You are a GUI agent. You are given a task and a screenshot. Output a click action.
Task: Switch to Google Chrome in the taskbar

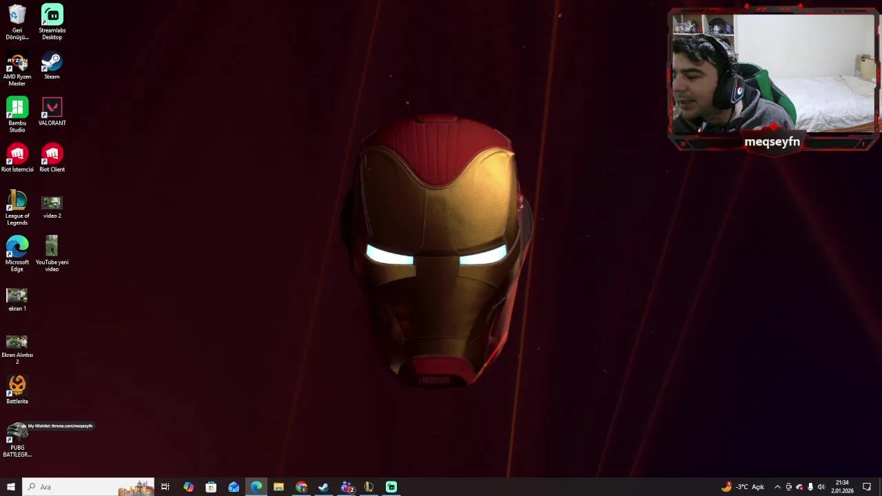click(x=301, y=487)
